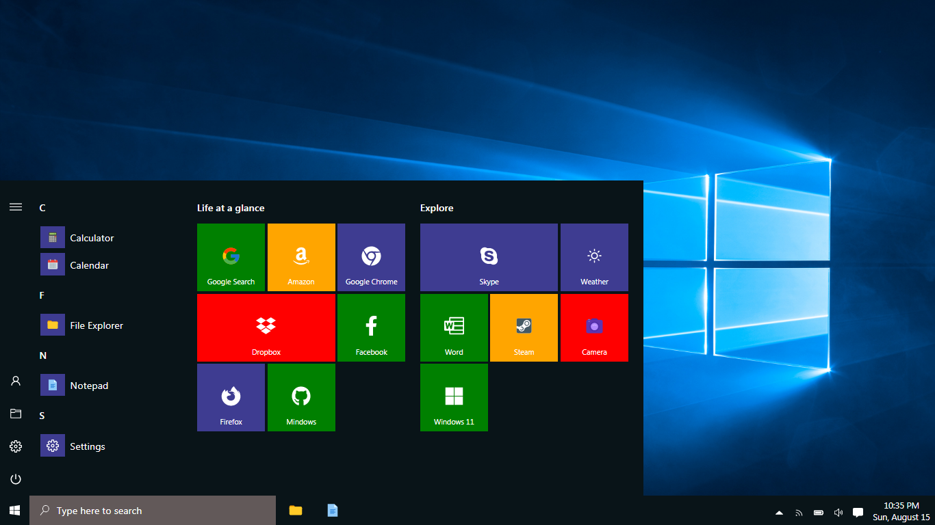Image resolution: width=935 pixels, height=525 pixels.
Task: Click the settings gear in Start sidebar
Action: point(16,446)
